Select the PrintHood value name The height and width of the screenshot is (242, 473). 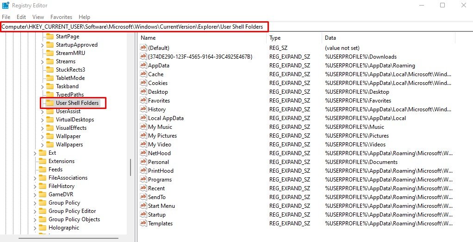[x=161, y=171]
